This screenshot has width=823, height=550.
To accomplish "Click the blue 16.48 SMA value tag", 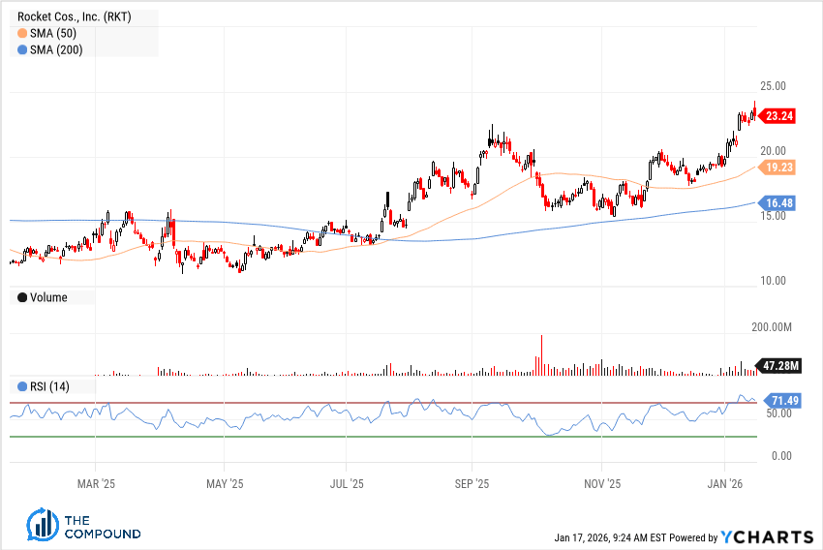I will (x=777, y=203).
